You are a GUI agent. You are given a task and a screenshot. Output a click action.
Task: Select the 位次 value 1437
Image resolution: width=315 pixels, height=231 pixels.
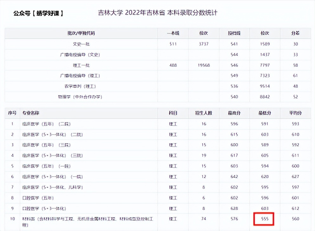pos(265,55)
